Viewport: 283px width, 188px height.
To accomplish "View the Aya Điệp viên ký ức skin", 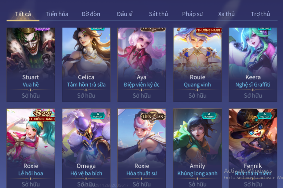I will pos(142,65).
